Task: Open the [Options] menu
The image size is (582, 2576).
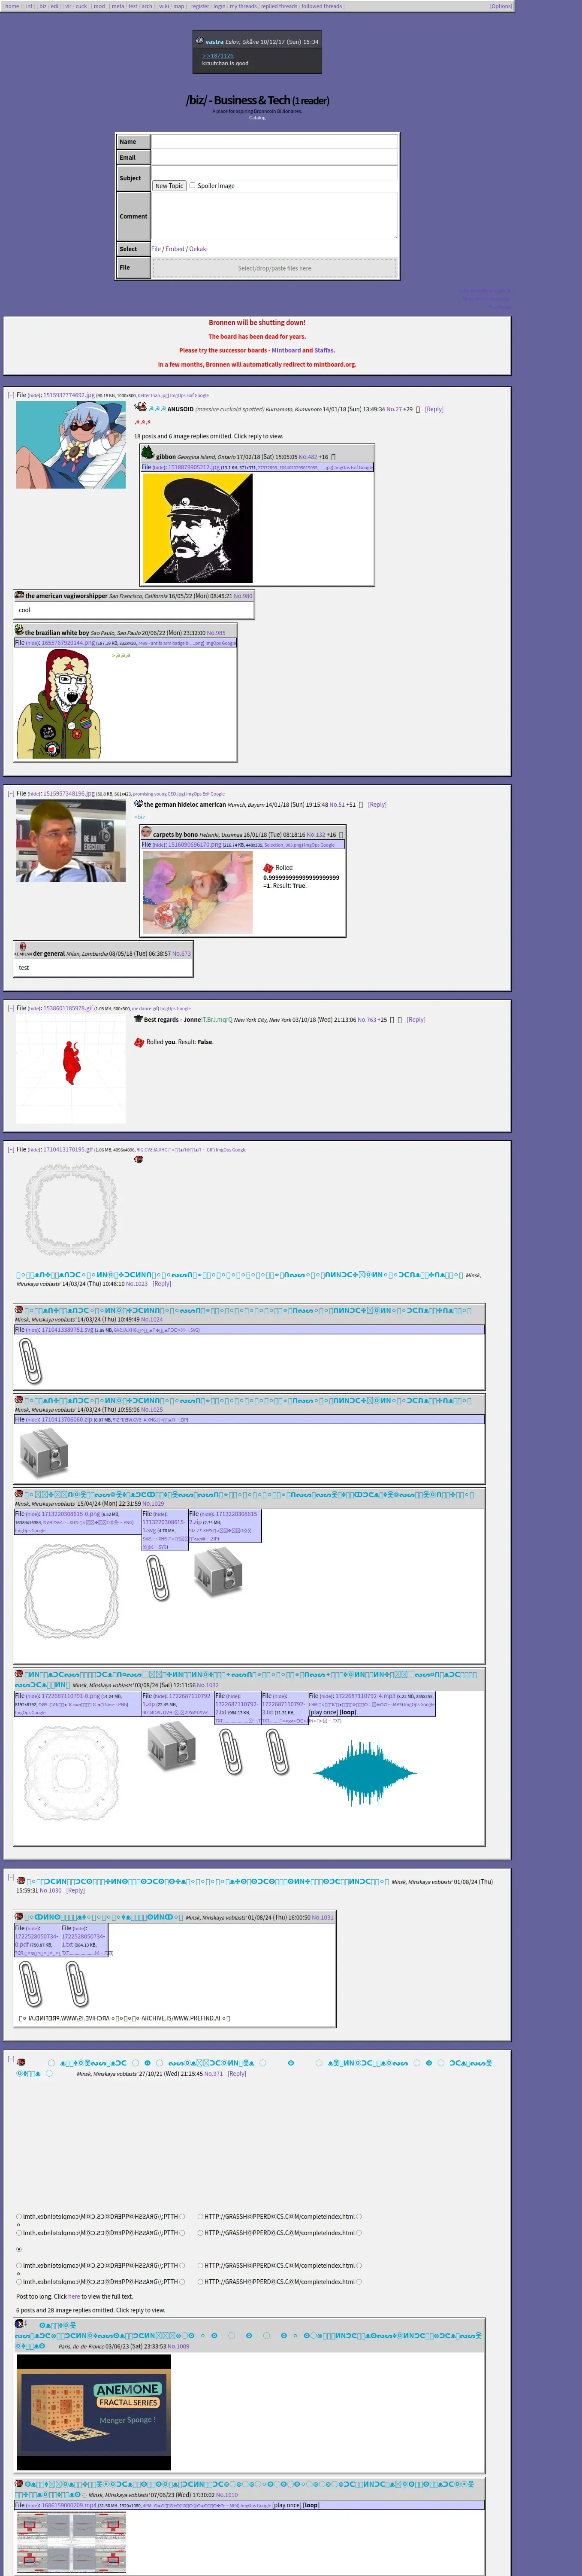Action: [501, 6]
